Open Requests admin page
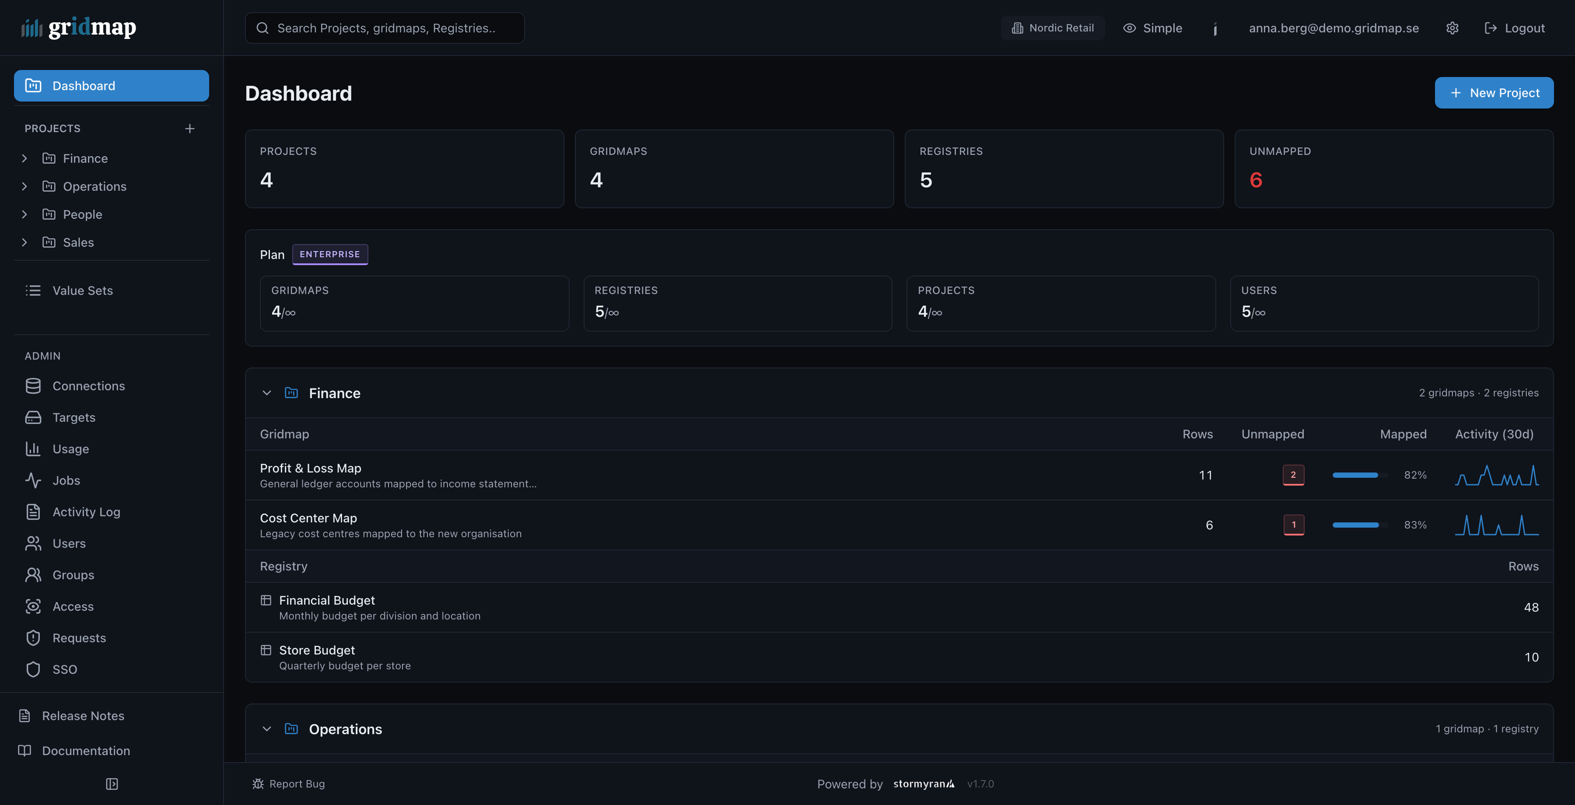 (111, 637)
